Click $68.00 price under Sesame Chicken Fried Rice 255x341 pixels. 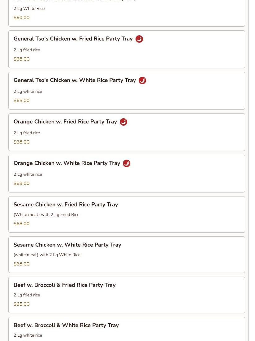point(21,224)
